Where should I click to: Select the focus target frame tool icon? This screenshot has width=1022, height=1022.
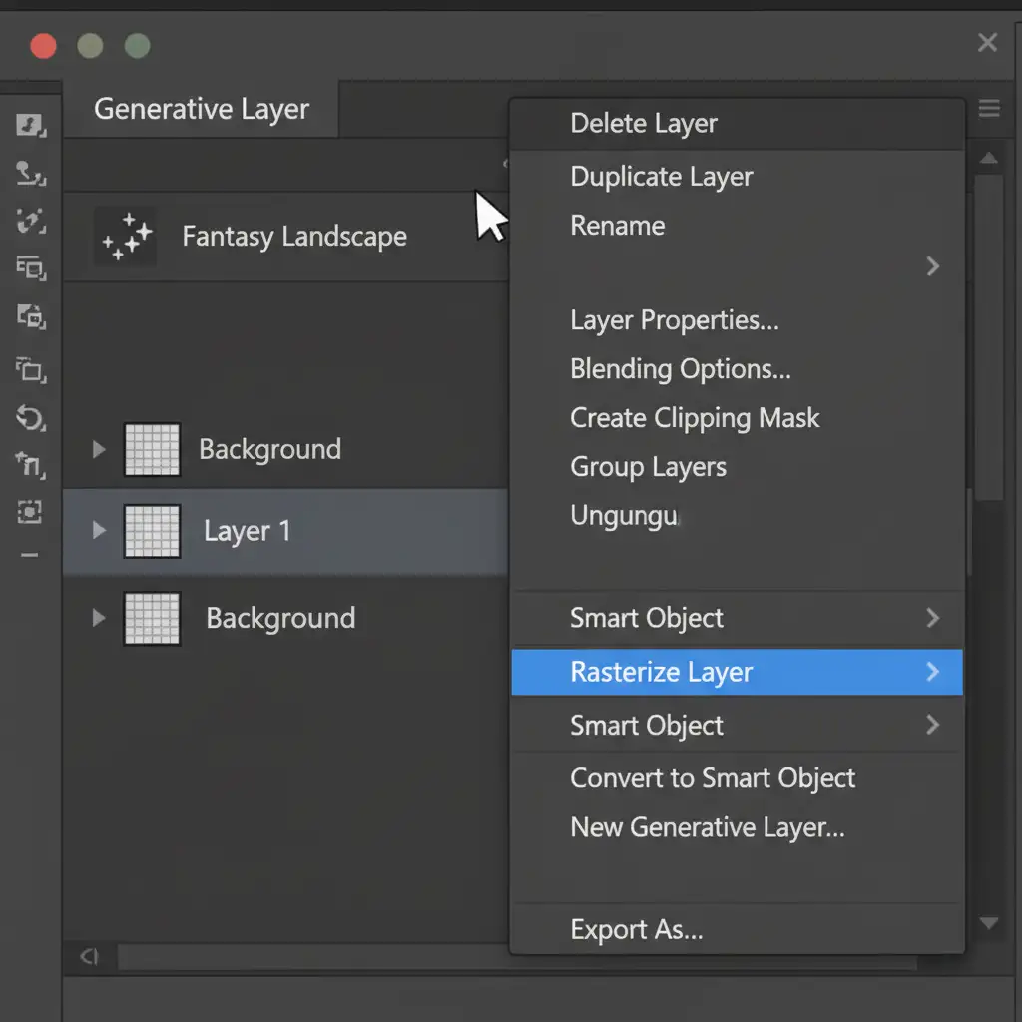(x=31, y=512)
